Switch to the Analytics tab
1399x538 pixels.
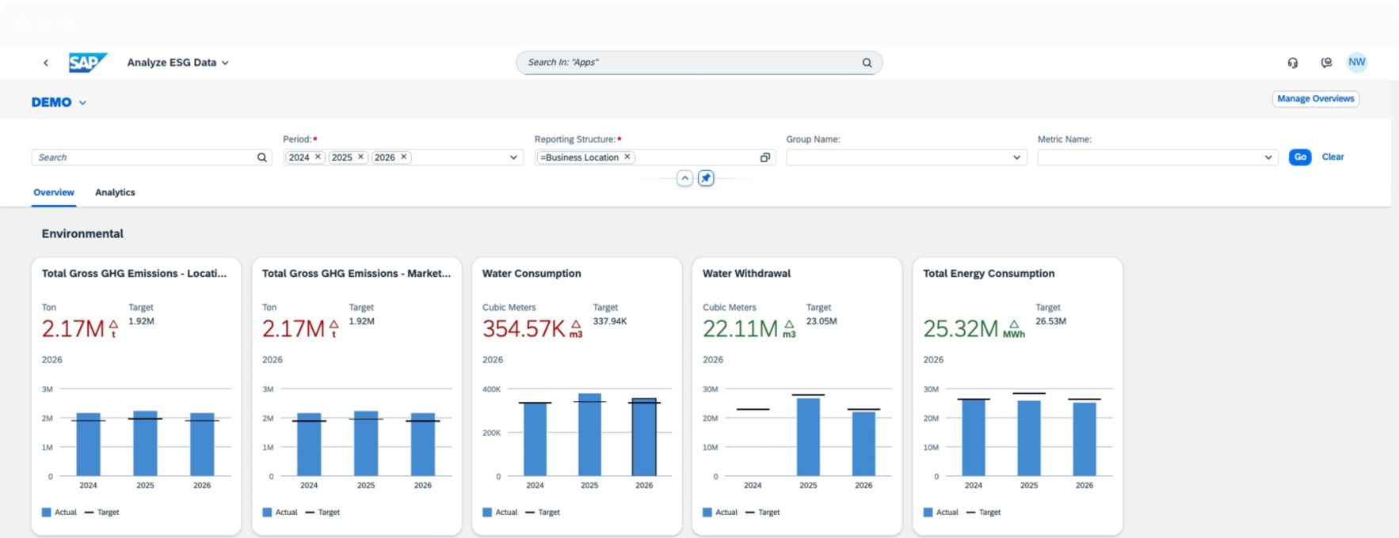click(115, 192)
